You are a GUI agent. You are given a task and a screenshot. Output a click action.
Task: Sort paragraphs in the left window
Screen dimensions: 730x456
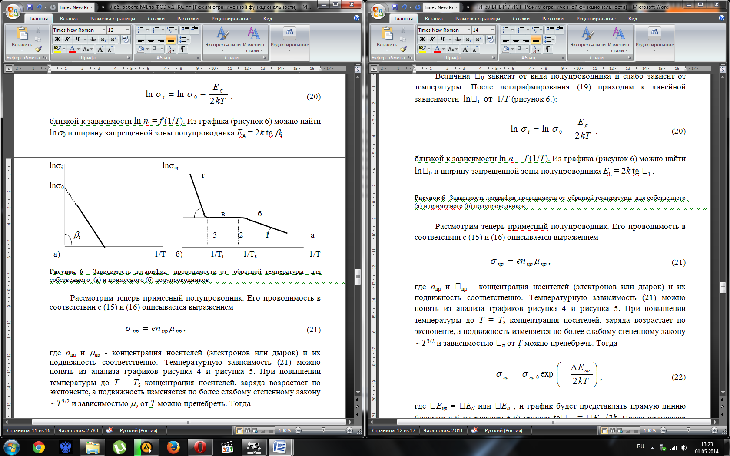coord(171,49)
